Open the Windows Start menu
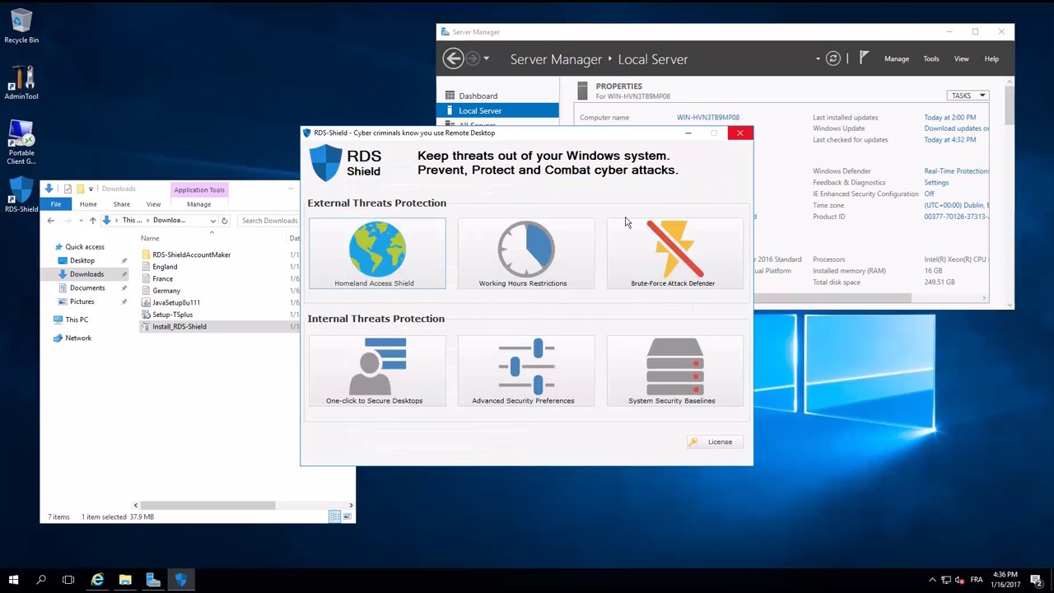The width and height of the screenshot is (1054, 593). click(x=13, y=580)
